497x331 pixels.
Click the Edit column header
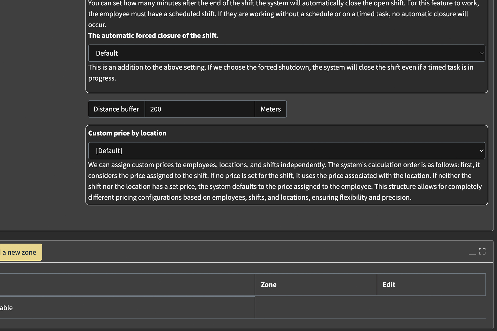tap(389, 285)
